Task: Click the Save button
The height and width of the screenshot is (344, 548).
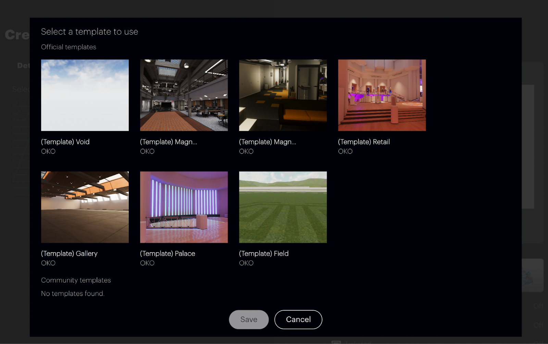Action: tap(249, 319)
